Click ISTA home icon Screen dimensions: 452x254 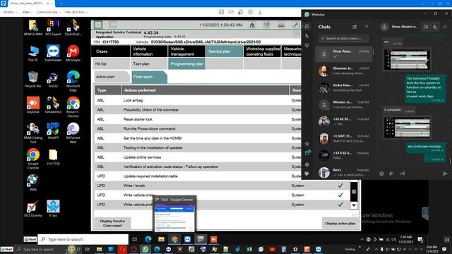point(252,25)
